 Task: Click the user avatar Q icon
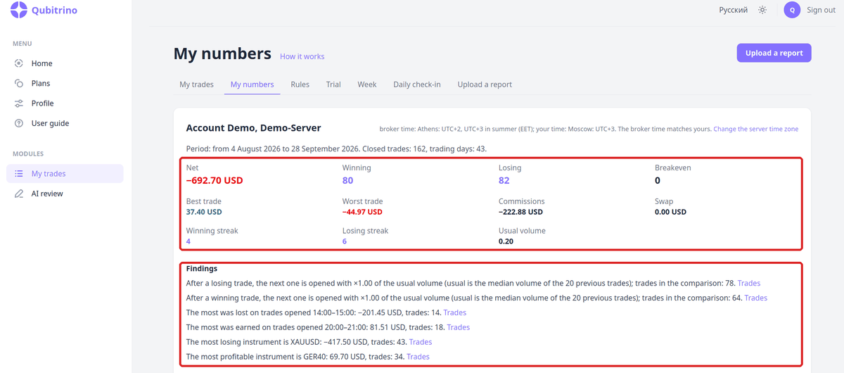[x=793, y=10]
